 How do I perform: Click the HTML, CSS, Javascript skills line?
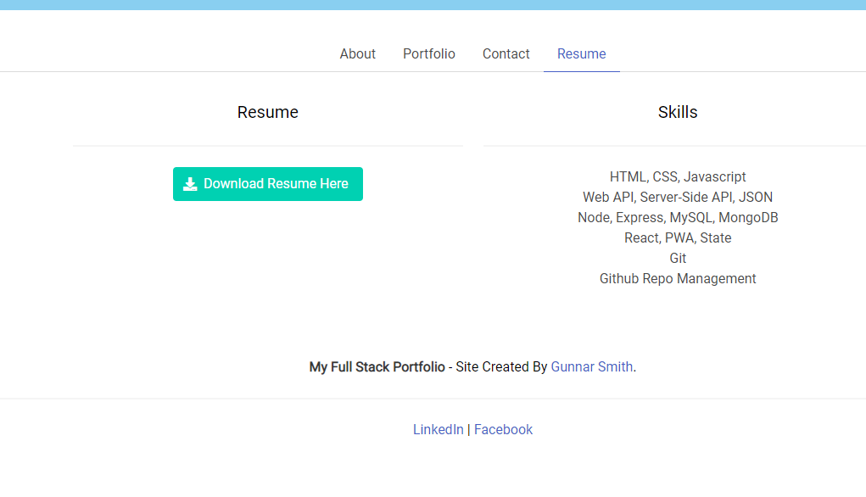(677, 176)
